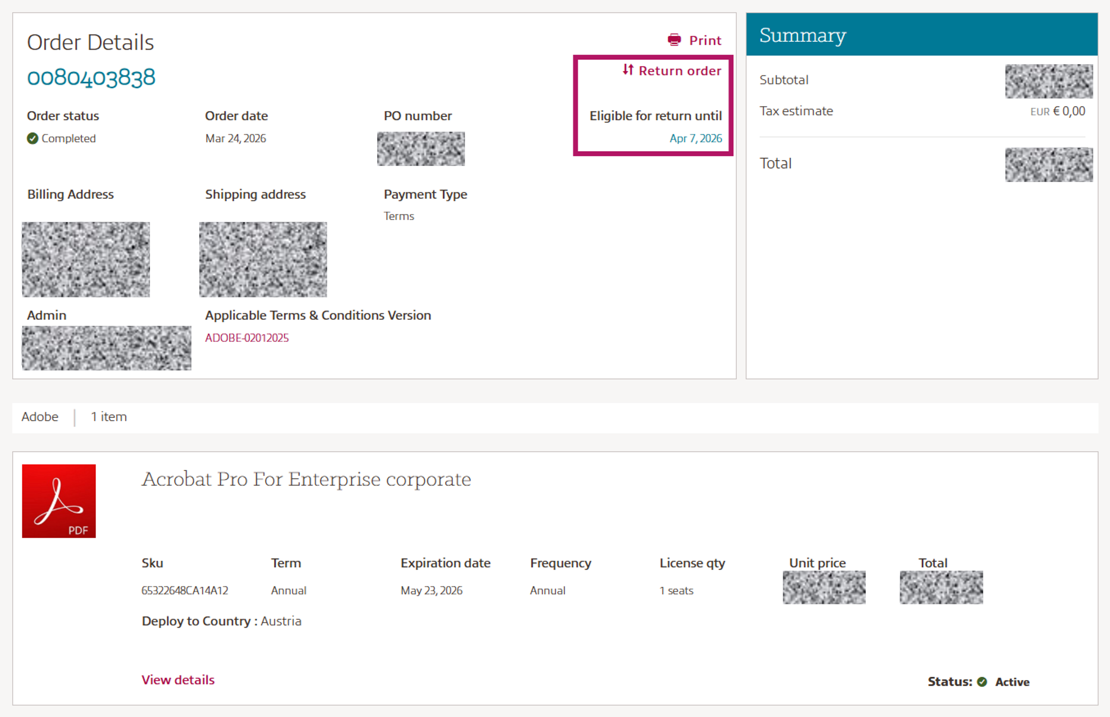Screen dimensions: 1110x717
Task: Click the 1 item label
Action: coord(109,417)
